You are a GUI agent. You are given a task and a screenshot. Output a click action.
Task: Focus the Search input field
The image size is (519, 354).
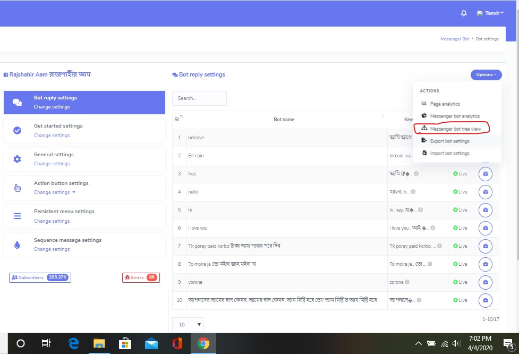[x=199, y=98]
